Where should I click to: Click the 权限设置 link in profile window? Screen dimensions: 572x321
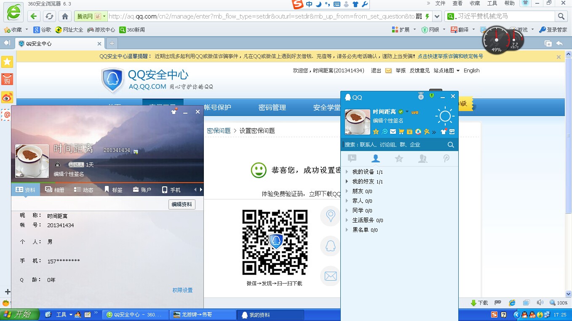click(182, 290)
